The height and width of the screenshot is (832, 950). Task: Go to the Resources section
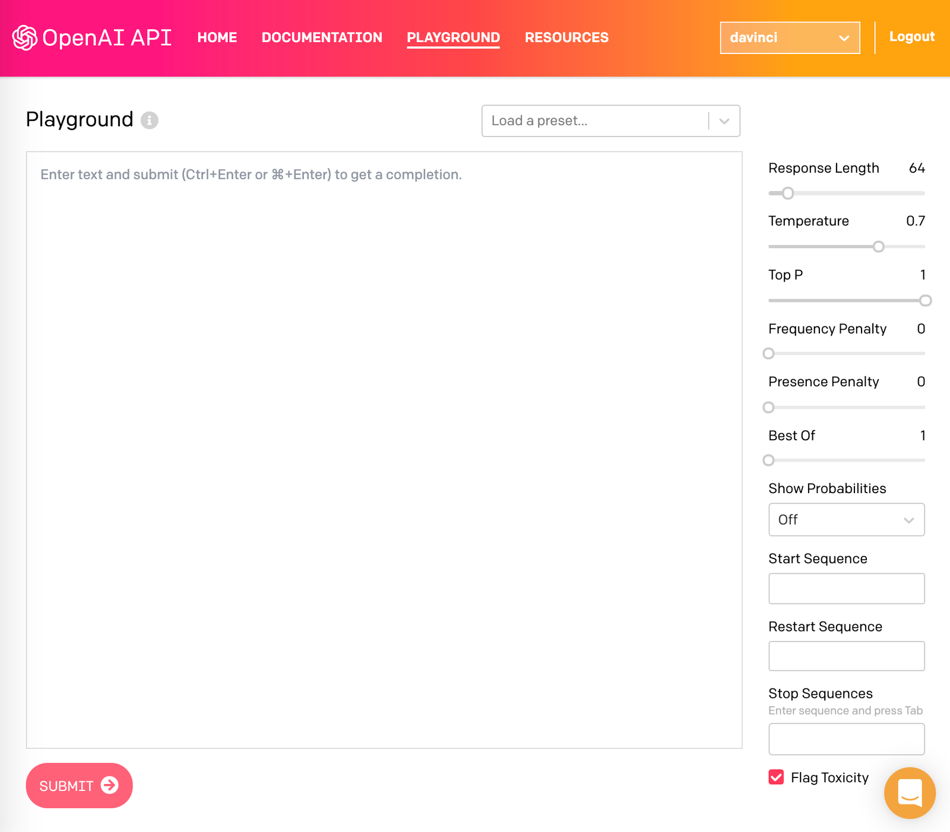point(566,37)
